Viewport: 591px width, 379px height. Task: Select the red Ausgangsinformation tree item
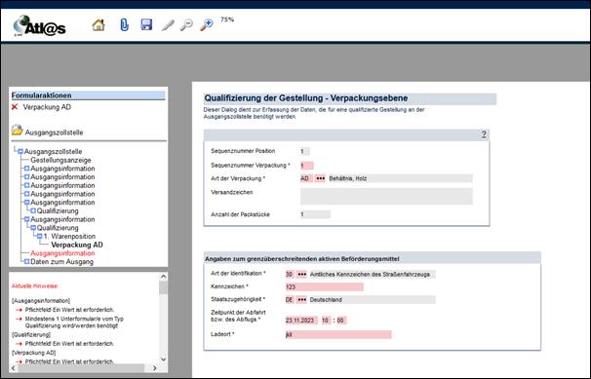click(62, 253)
